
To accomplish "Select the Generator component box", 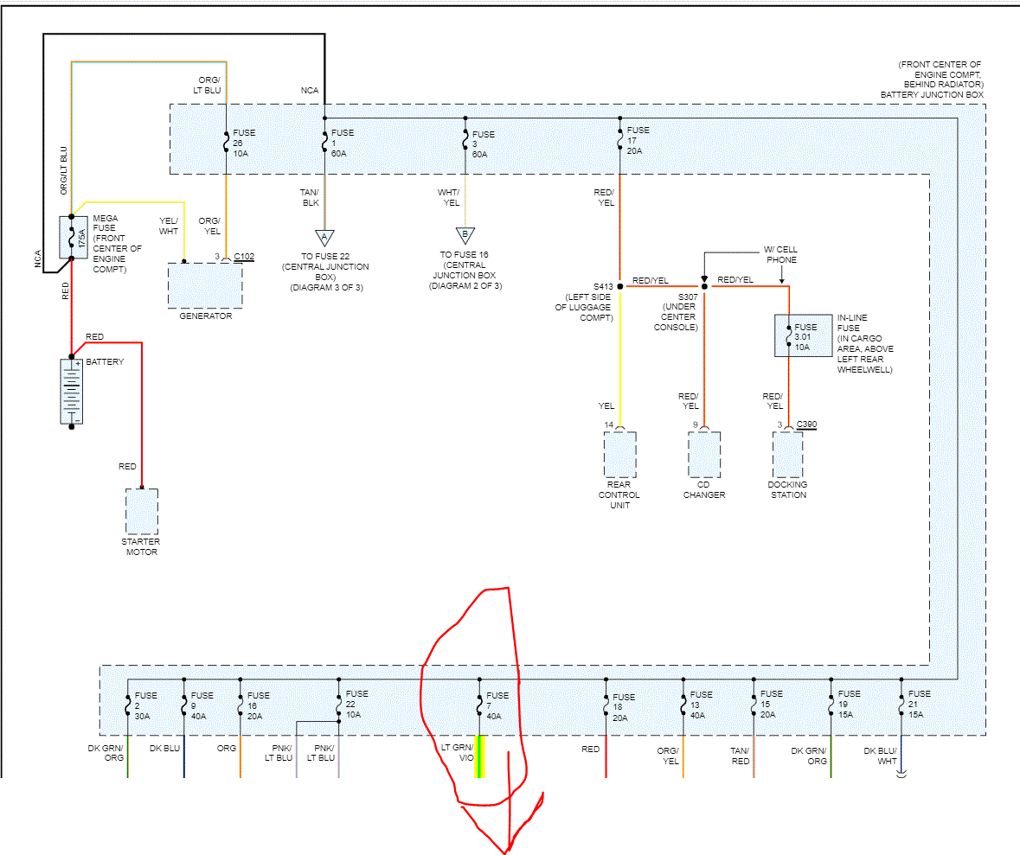I will point(205,285).
